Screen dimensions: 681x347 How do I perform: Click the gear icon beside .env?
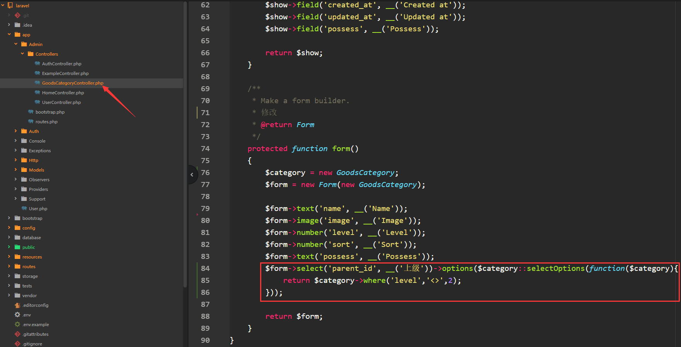point(17,315)
